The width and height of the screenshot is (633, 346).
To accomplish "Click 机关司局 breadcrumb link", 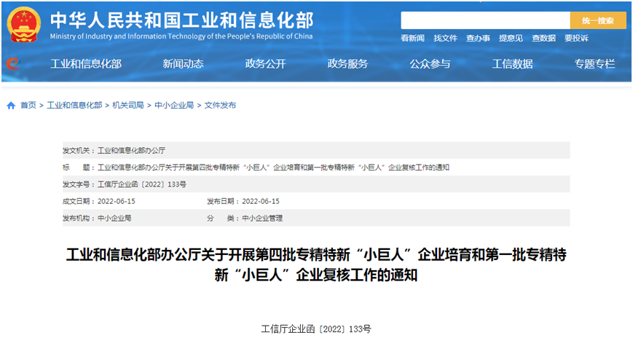I will click(x=128, y=106).
